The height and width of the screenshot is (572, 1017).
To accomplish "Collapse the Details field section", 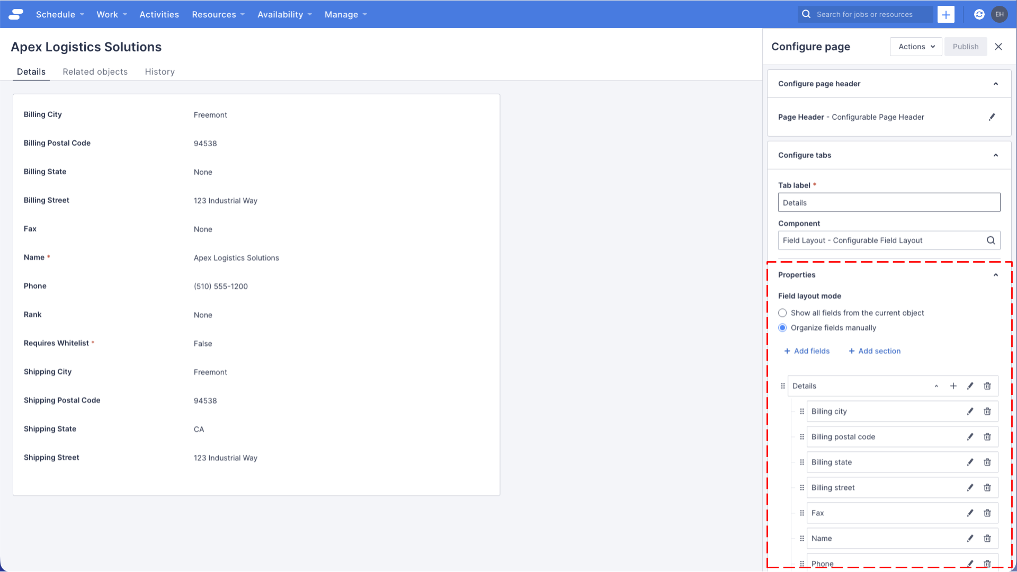I will [936, 386].
